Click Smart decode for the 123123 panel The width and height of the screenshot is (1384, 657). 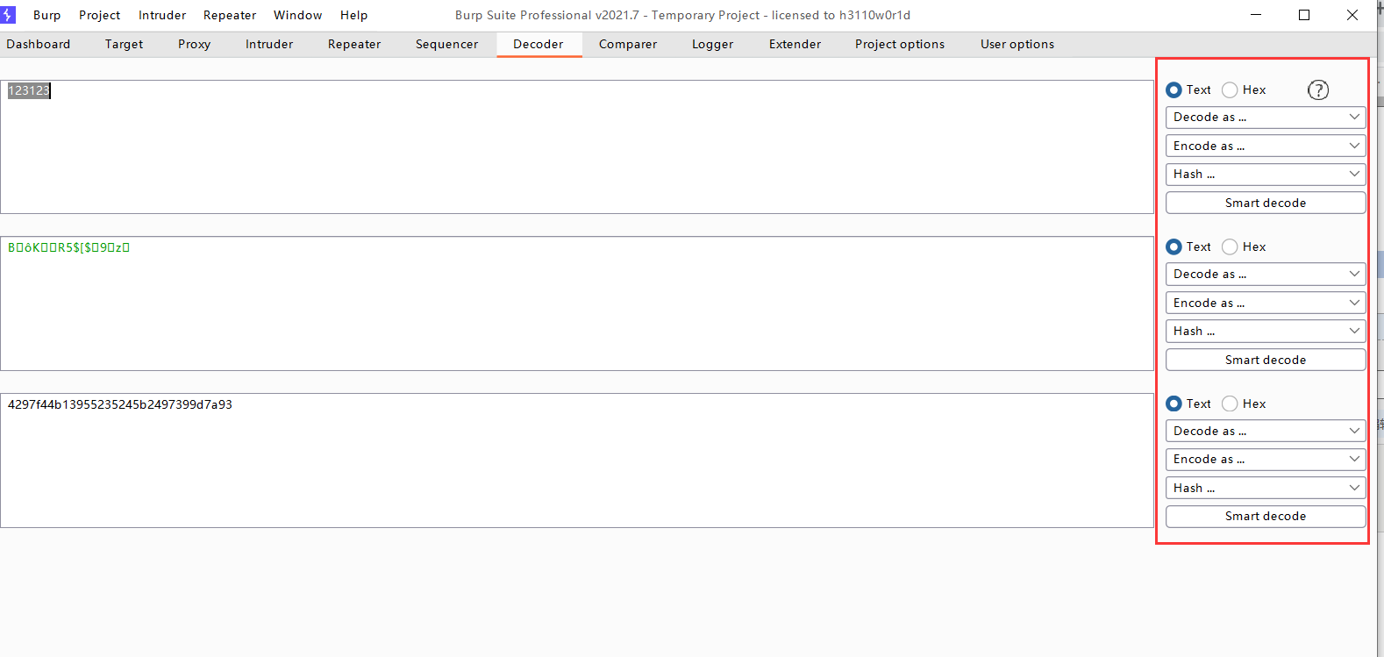pyautogui.click(x=1266, y=203)
